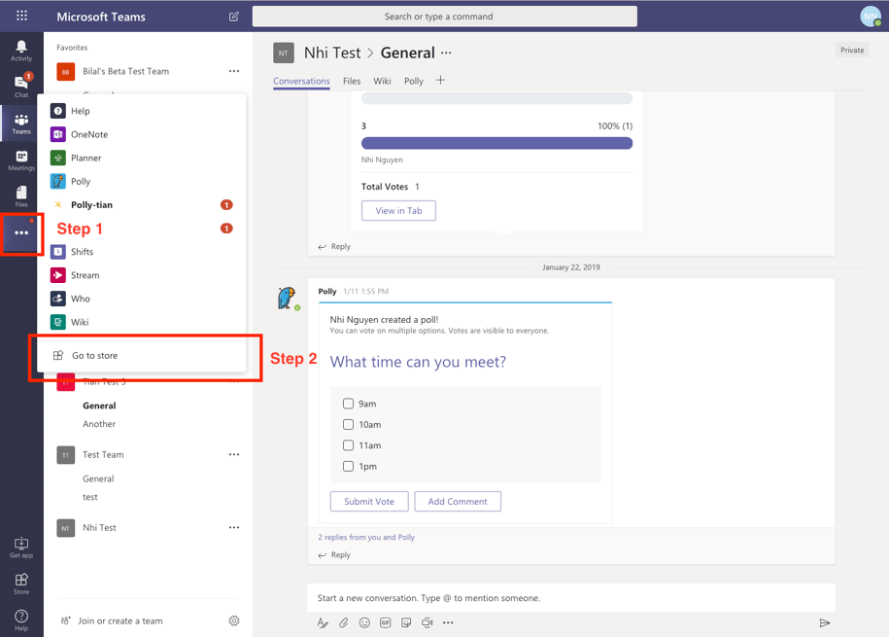Open the Chat section
The image size is (889, 637).
click(x=21, y=86)
